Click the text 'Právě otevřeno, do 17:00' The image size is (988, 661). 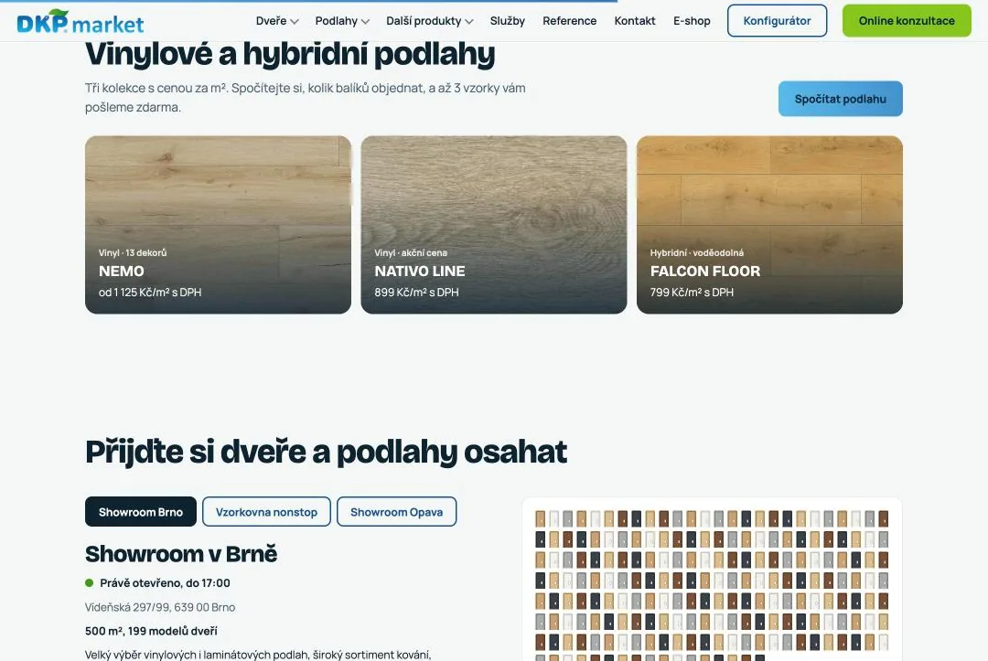click(165, 583)
